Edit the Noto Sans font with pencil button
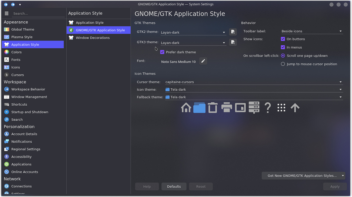The height and width of the screenshot is (197, 352). point(203,61)
